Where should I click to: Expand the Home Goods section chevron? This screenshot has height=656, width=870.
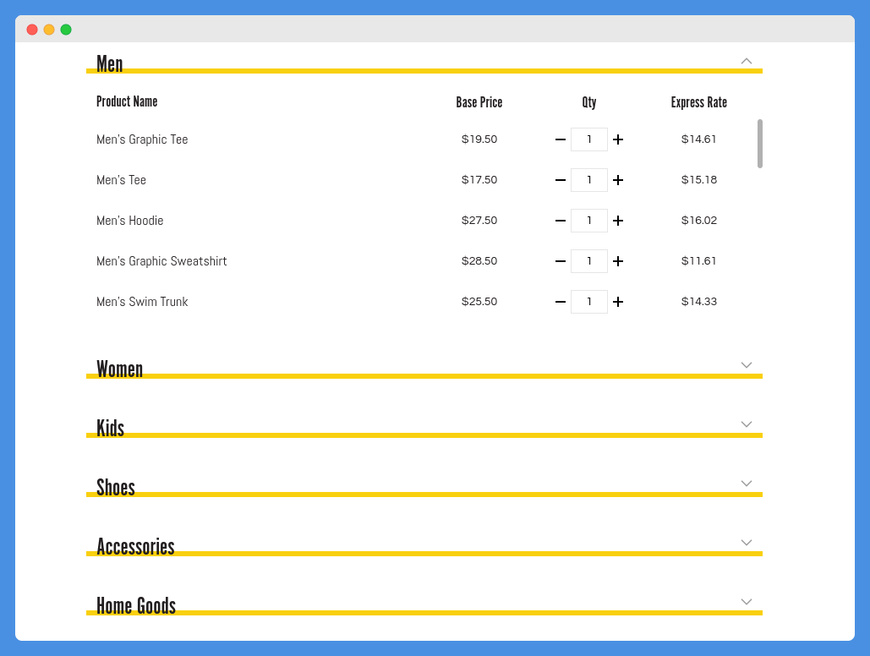point(747,602)
